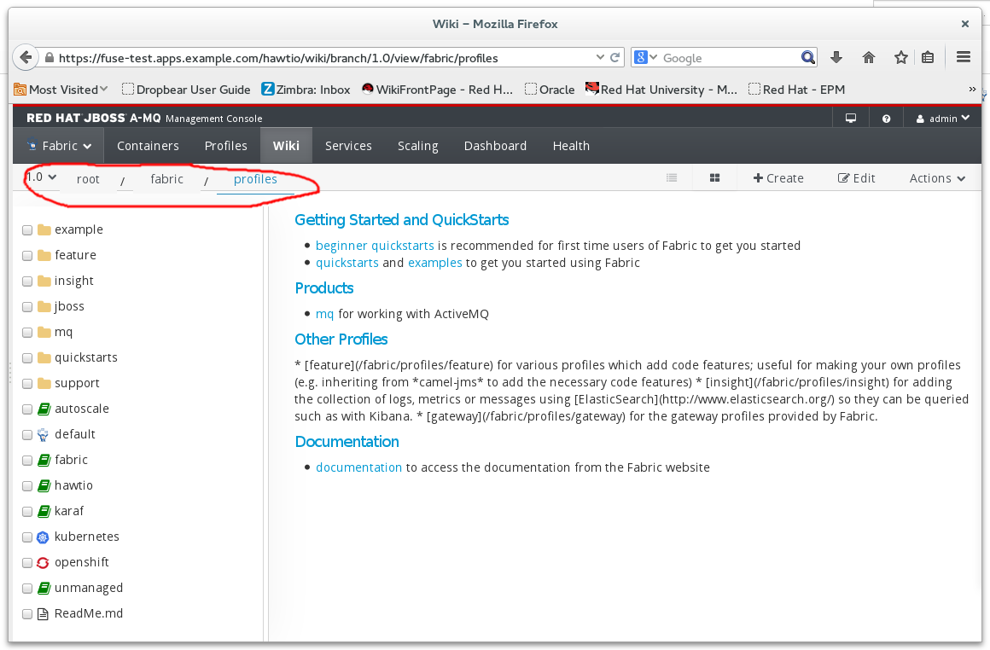The height and width of the screenshot is (650, 990).
Task: Click the search magnifier icon in Google box
Action: (807, 57)
